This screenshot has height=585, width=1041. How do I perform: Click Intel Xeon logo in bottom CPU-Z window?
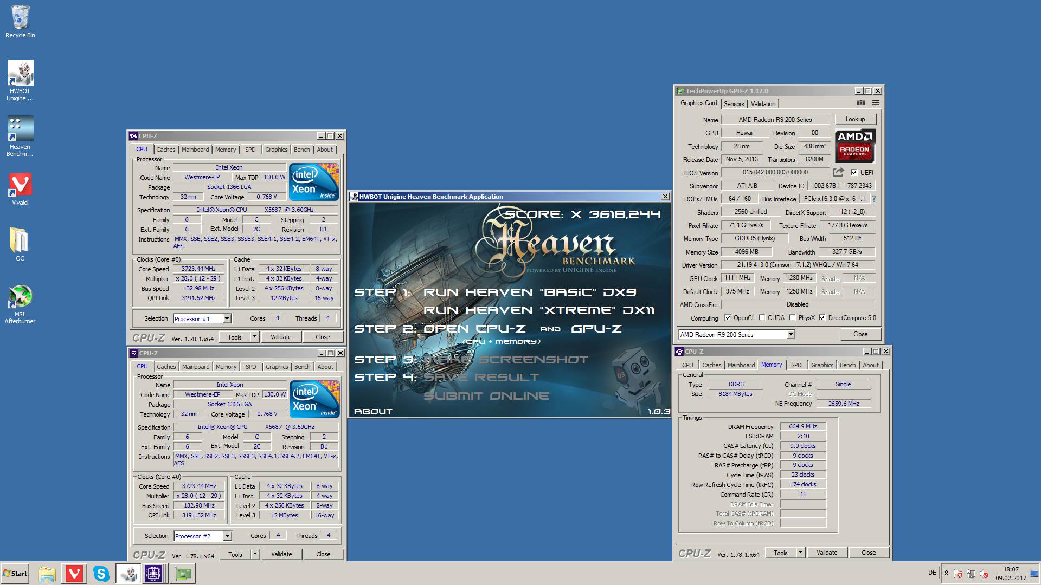[x=315, y=399]
